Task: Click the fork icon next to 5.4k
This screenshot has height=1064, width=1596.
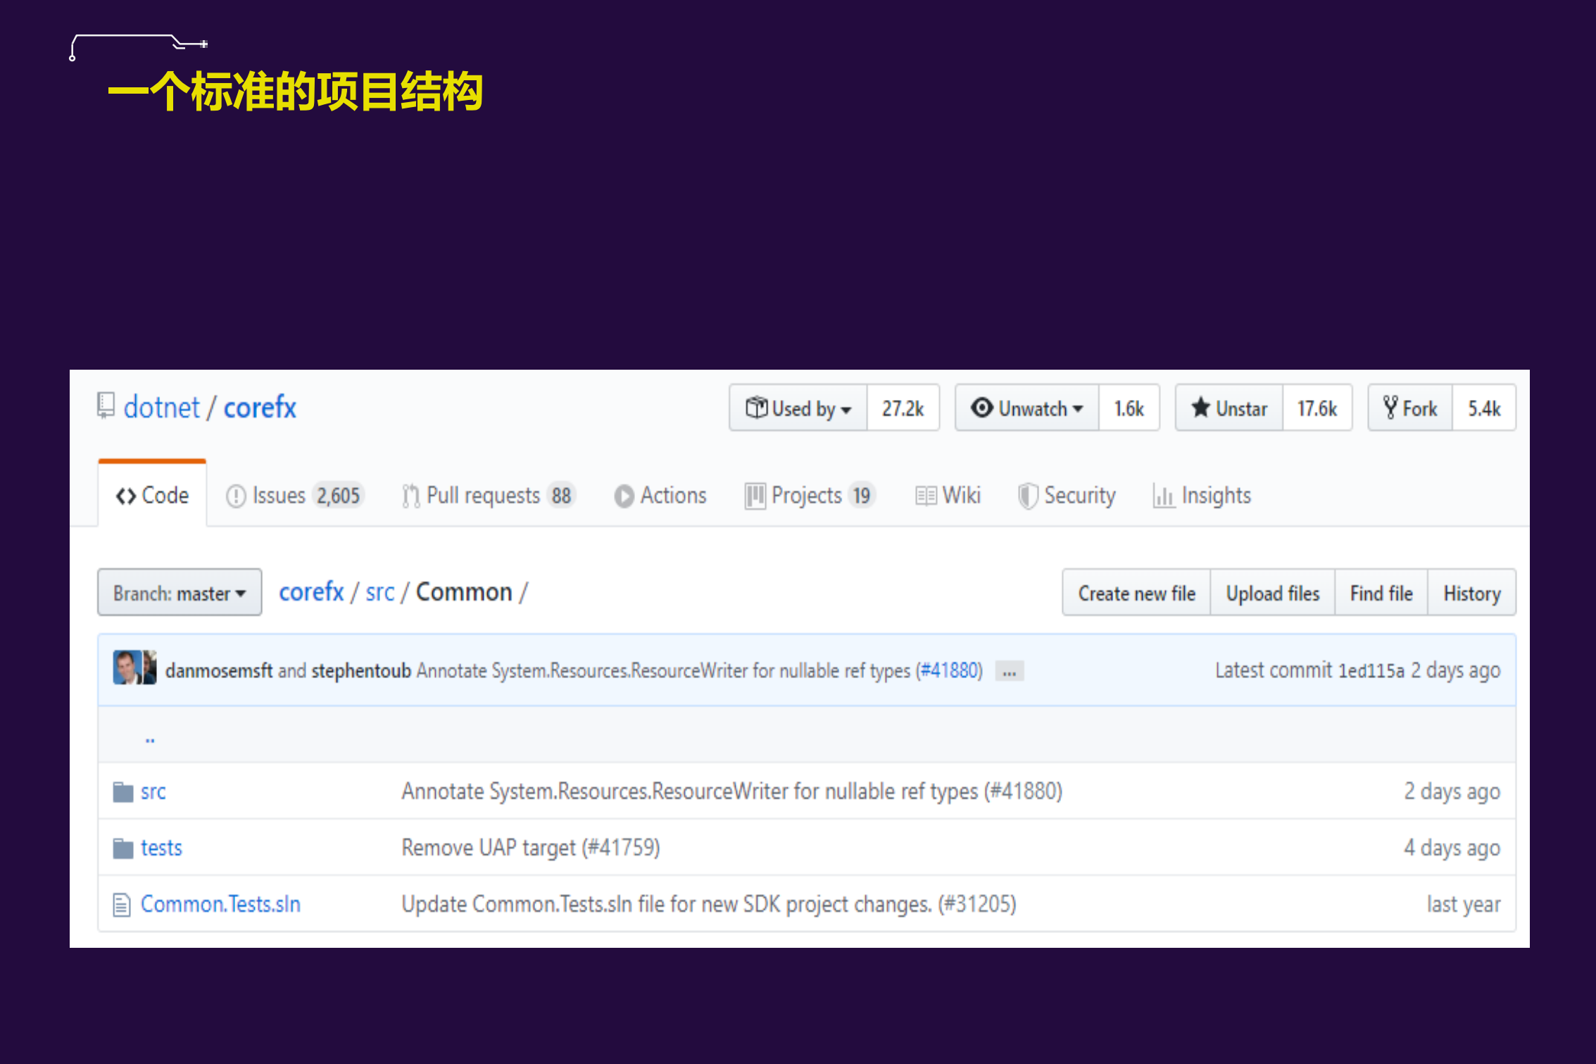Action: point(1390,407)
